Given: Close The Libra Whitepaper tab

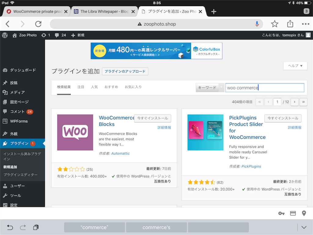Looking at the screenshot, I should [x=133, y=12].
